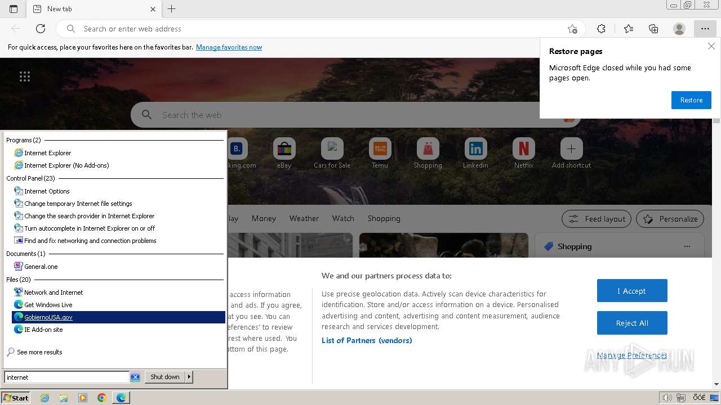Open Windows Media Player taskbar icon
The height and width of the screenshot is (405, 721).
(83, 398)
